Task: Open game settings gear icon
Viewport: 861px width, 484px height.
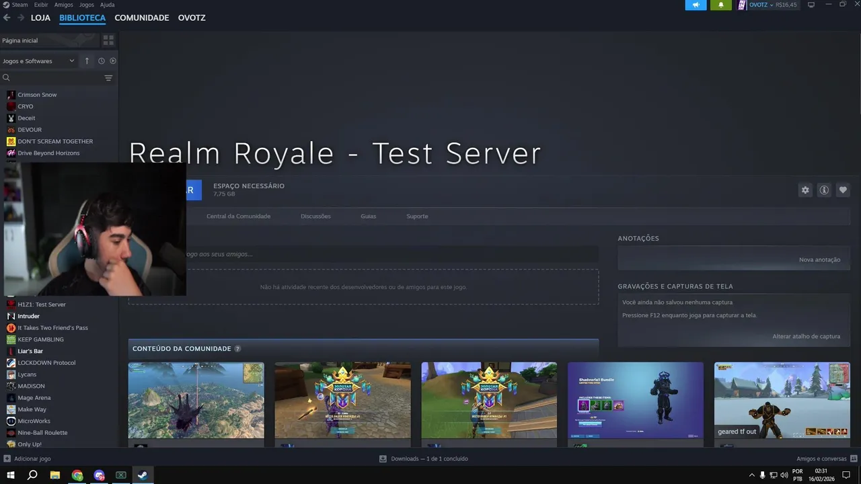Action: pyautogui.click(x=805, y=190)
